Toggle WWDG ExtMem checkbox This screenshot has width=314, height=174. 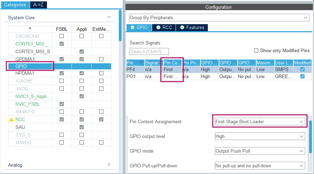click(x=101, y=142)
